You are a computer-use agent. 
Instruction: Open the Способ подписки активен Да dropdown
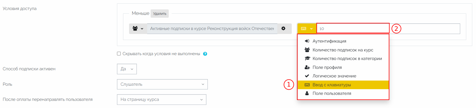pyautogui.click(x=127, y=69)
